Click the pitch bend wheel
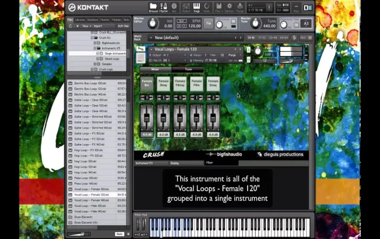This screenshot has height=239, width=380. click(x=138, y=223)
